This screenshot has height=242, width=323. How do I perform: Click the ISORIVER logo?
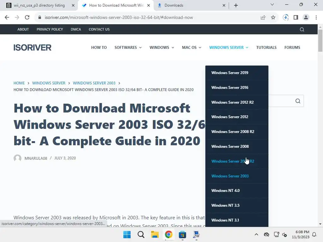(x=32, y=48)
